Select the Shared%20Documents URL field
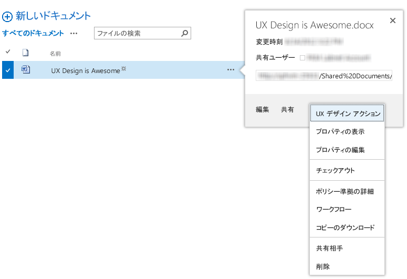Image resolution: width=407 pixels, height=279 pixels. tap(324, 76)
